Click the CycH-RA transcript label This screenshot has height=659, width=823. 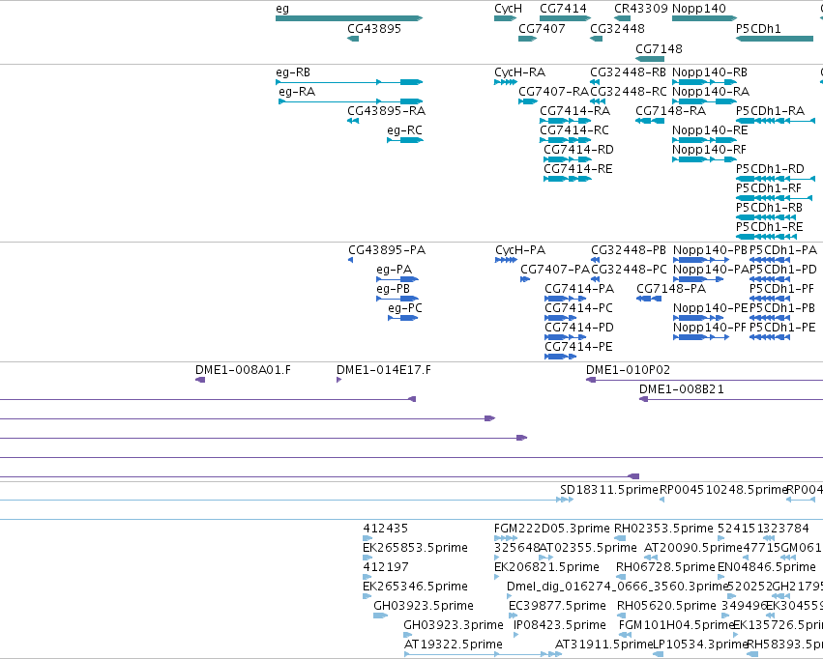click(x=519, y=72)
